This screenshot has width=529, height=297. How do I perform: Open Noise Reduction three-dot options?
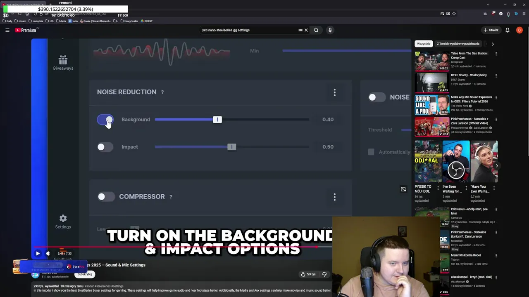(335, 92)
